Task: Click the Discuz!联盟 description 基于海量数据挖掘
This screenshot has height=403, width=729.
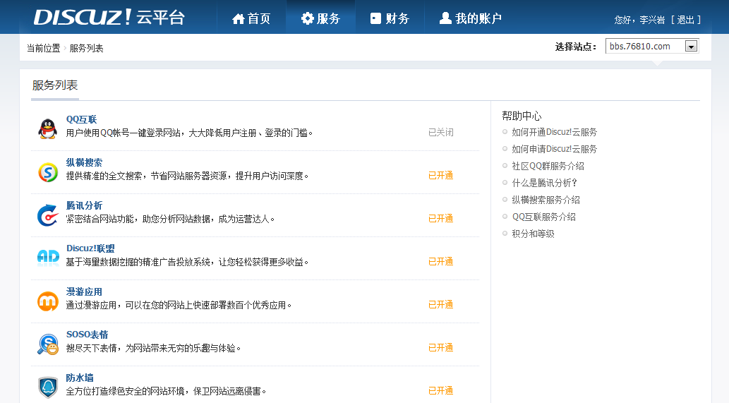Action: pos(187,262)
